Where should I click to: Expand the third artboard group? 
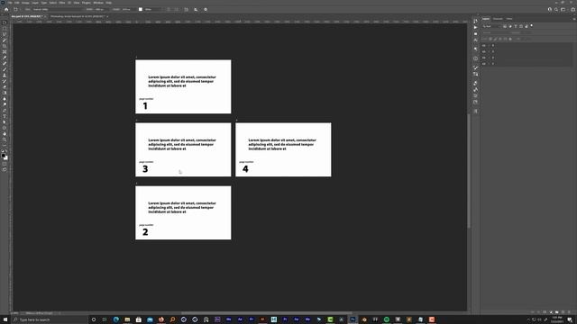pyautogui.click(x=489, y=58)
